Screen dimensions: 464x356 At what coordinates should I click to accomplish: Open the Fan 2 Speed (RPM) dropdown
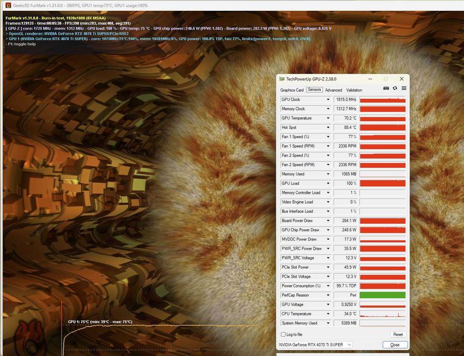tap(328, 165)
